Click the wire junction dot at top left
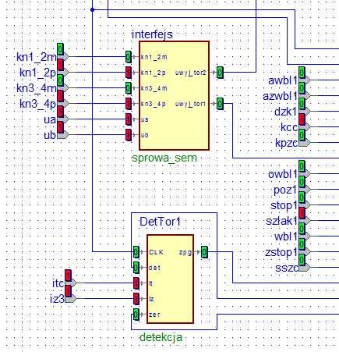 click(92, 10)
